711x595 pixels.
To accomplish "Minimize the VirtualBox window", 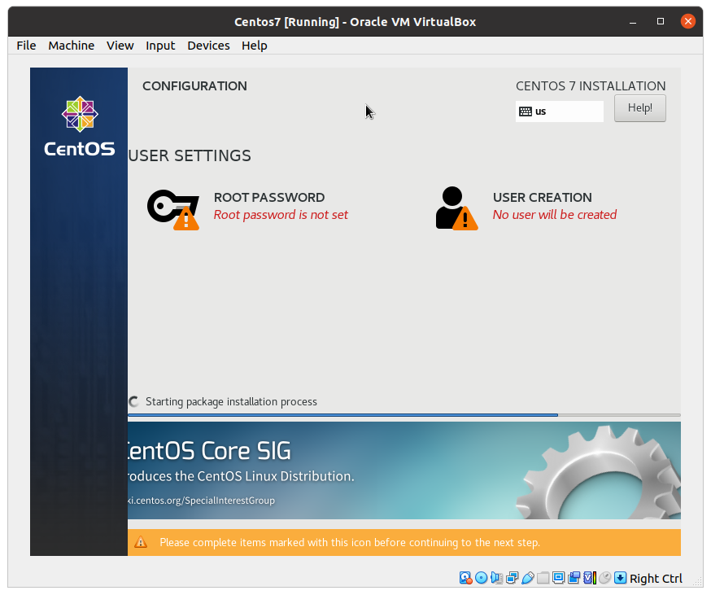I will tap(633, 21).
